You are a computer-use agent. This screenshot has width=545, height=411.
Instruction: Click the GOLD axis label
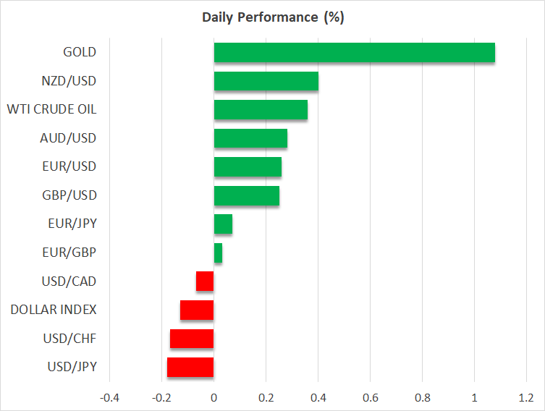click(x=79, y=52)
